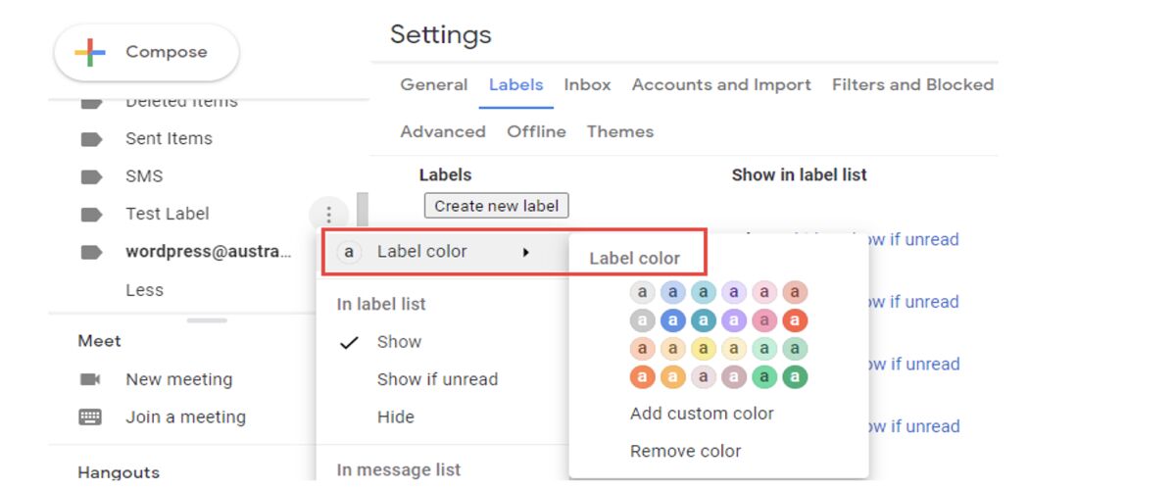Choose Hide option in label list section
The width and height of the screenshot is (1176, 490).
pyautogui.click(x=396, y=417)
